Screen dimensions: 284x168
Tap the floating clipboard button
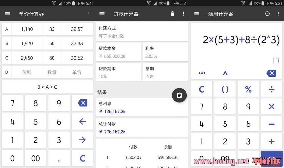click(179, 95)
